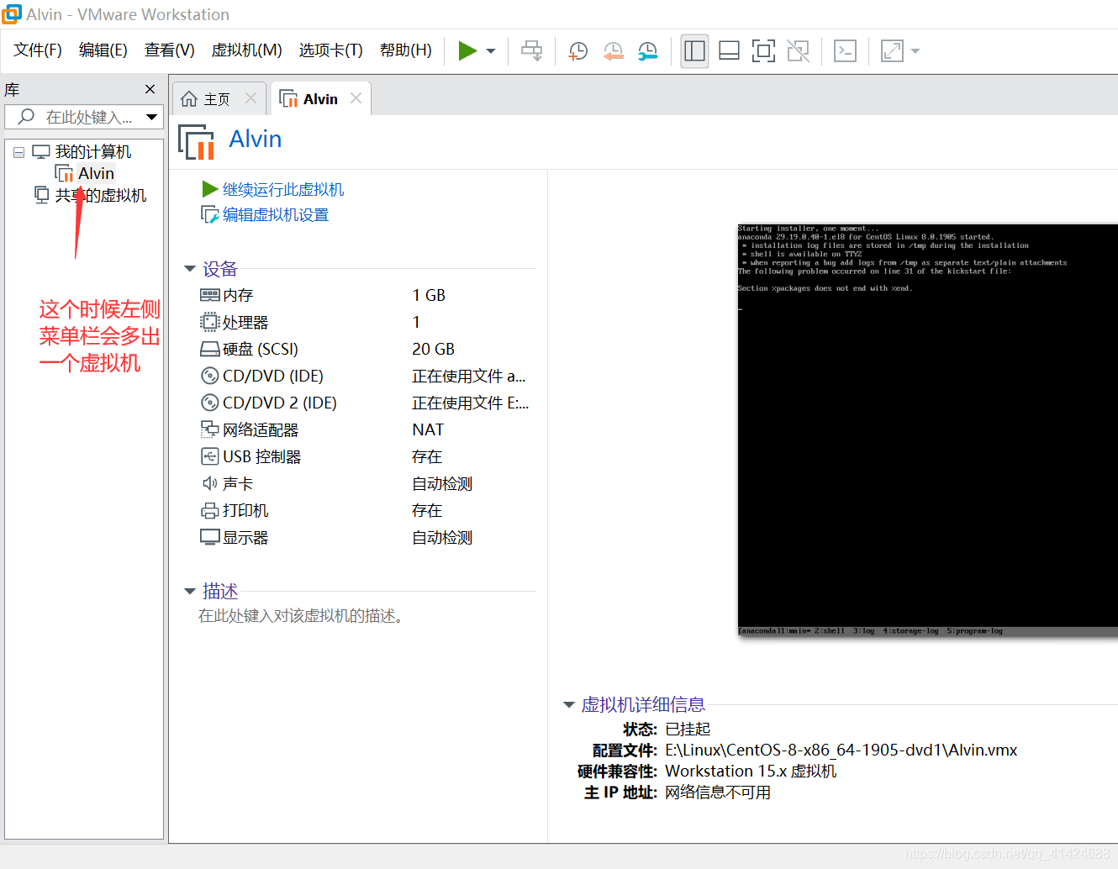Click the suspended Alvin VM header icon
Screen dimensions: 1118x869
pos(197,141)
